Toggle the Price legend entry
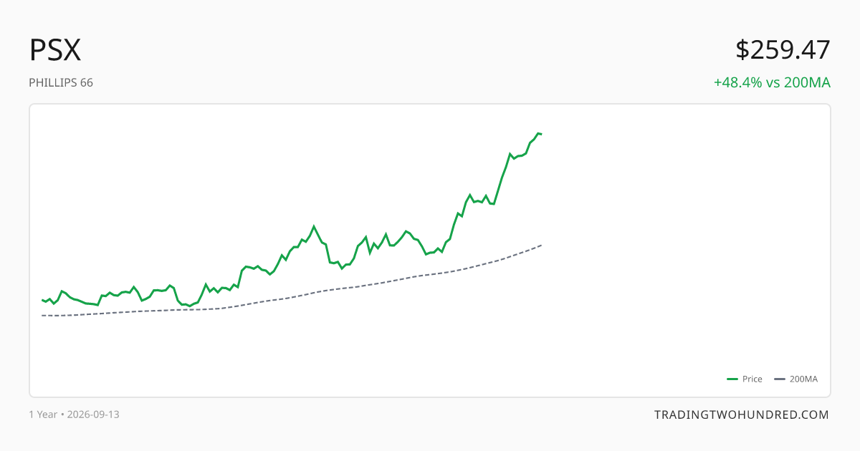The image size is (860, 451). (x=745, y=379)
